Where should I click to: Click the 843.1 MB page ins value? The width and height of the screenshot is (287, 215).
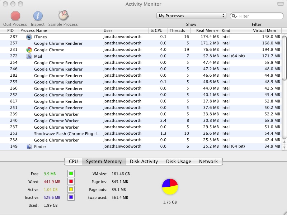pos(120,182)
